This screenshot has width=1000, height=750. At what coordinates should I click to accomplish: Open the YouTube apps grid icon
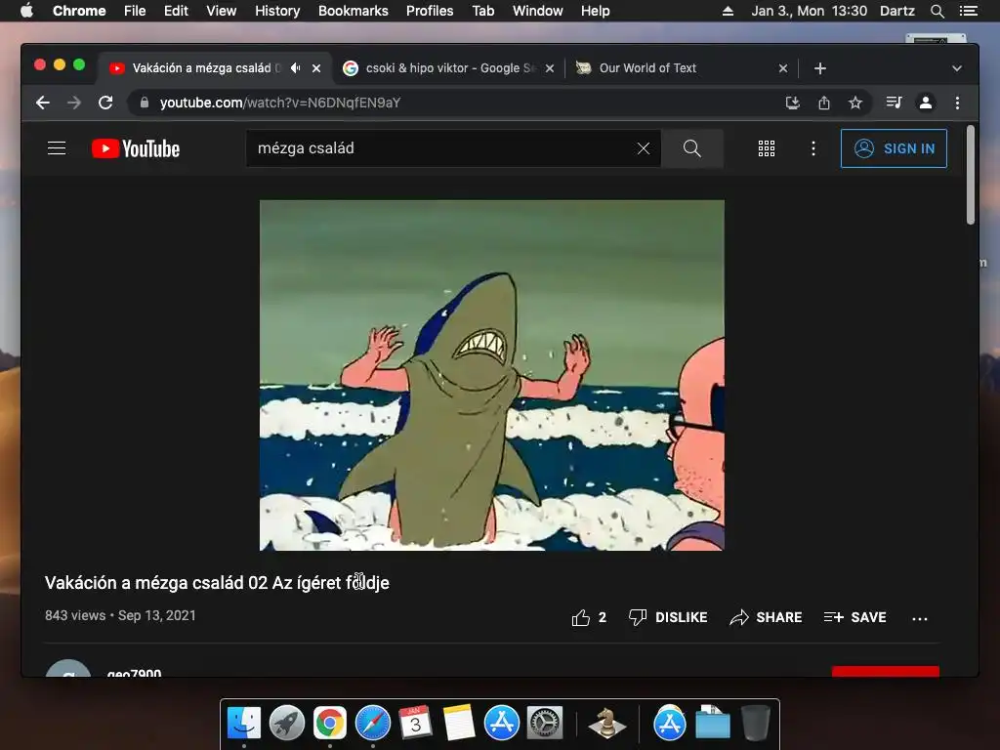767,148
